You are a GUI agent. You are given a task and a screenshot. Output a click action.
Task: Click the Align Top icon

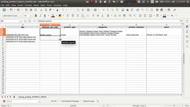(93, 16)
